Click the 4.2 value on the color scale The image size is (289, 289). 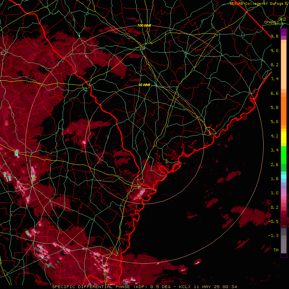point(275,136)
